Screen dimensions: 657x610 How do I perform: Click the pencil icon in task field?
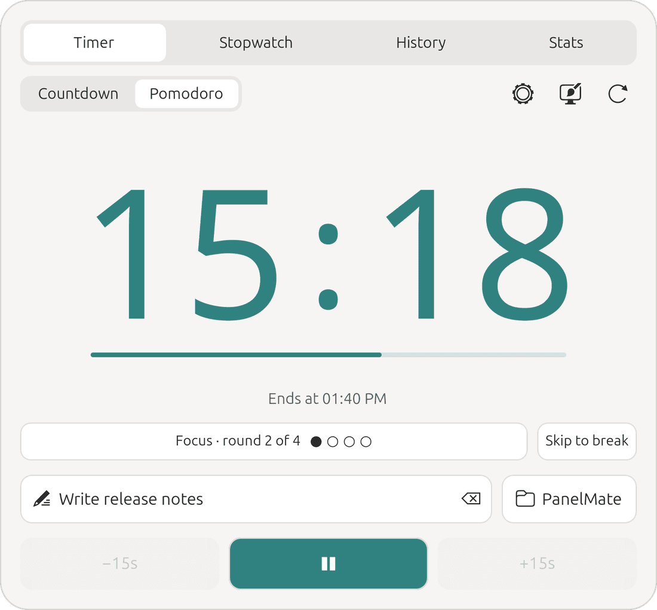click(x=42, y=498)
